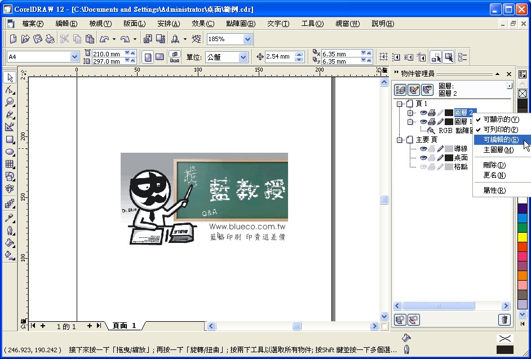Viewport: 531px width, 359px height.
Task: Click the 頁面 1 page tab
Action: point(124,326)
